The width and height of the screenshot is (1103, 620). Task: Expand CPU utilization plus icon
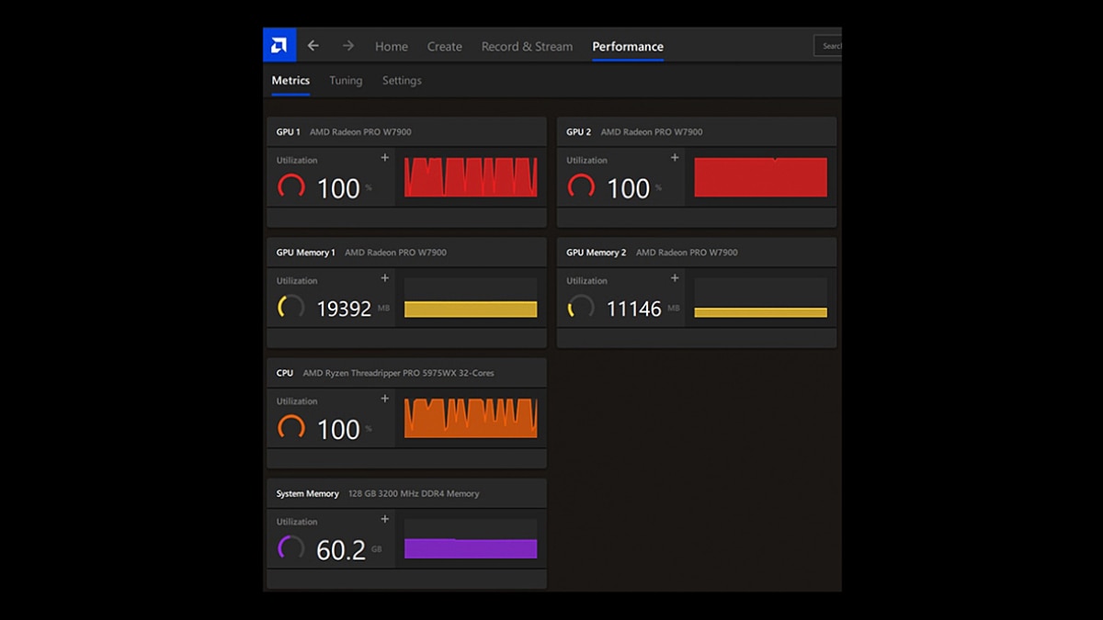tap(385, 399)
